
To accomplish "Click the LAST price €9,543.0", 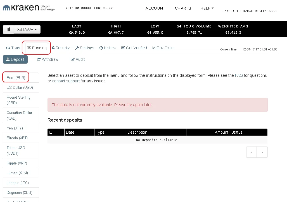I will 77,32.
